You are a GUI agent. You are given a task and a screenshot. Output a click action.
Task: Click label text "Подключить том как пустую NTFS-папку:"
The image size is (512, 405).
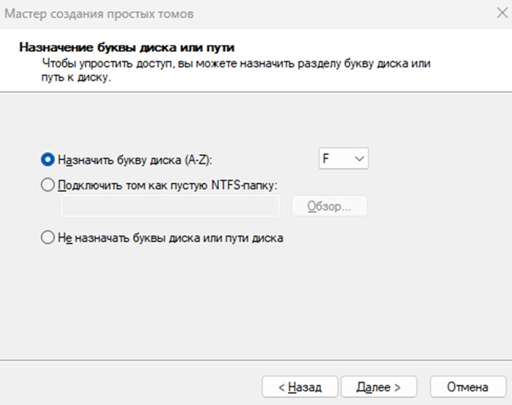point(168,185)
